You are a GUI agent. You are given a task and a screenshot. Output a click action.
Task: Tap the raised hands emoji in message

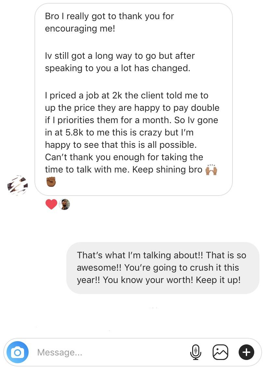coord(211,170)
